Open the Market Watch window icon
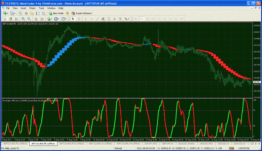 (x=21, y=13)
